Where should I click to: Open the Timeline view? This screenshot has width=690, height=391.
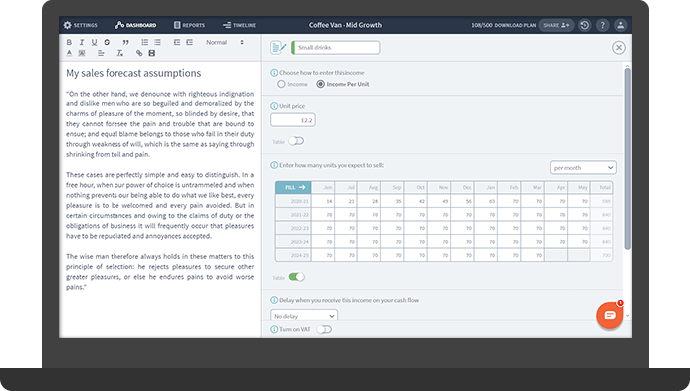coord(239,25)
